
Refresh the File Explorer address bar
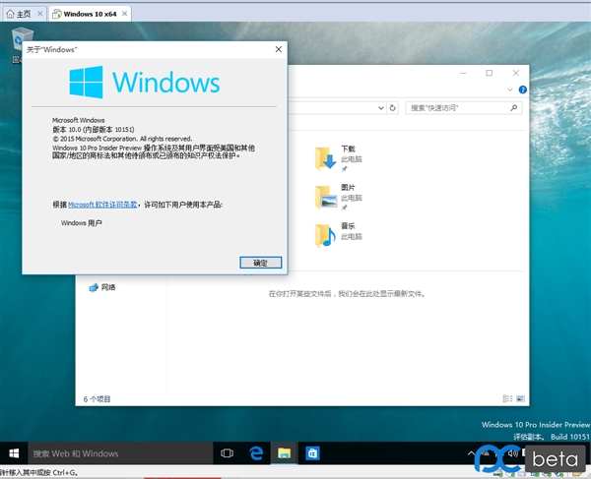(x=392, y=107)
